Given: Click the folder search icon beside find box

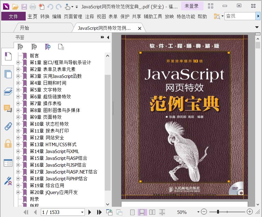Looking at the screenshot, I should (x=217, y=16).
